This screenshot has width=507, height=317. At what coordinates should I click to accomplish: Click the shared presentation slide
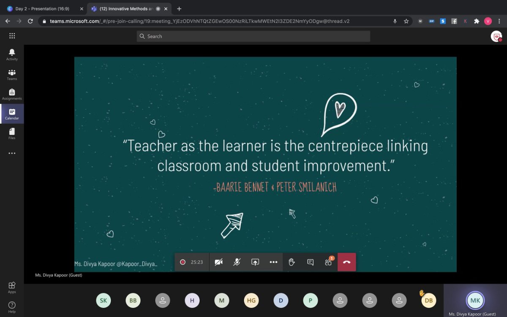point(265,164)
